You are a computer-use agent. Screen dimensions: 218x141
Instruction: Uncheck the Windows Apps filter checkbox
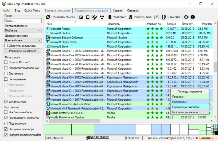pyautogui.click(x=6, y=102)
